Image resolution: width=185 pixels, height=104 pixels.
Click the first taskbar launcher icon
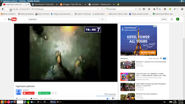pos(2,102)
